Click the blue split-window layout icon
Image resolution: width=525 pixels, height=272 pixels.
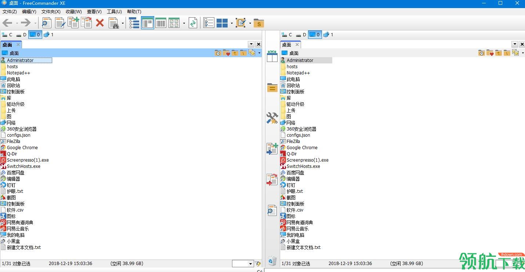click(x=222, y=23)
